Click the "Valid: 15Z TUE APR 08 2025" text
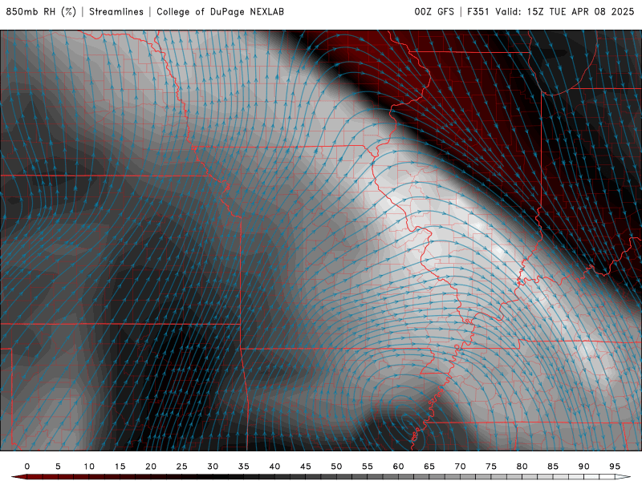The height and width of the screenshot is (481, 642). pyautogui.click(x=565, y=12)
